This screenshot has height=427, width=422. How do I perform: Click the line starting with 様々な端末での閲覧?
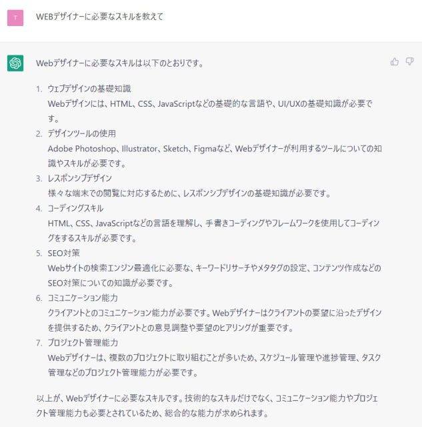[x=189, y=193]
